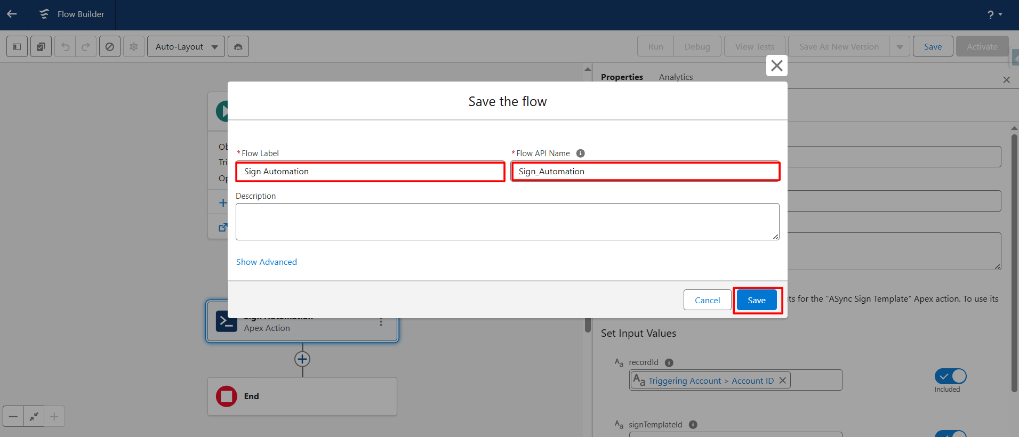Remove the Triggering Account ID pill
The image size is (1019, 437).
pos(782,381)
